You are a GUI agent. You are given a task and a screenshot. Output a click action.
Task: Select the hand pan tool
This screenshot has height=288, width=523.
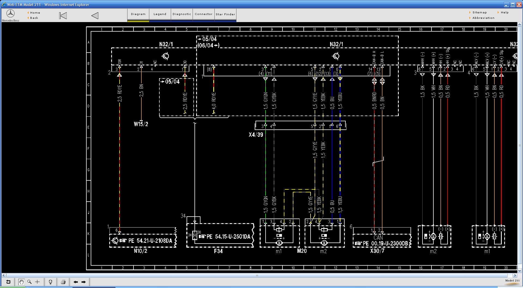(21, 282)
